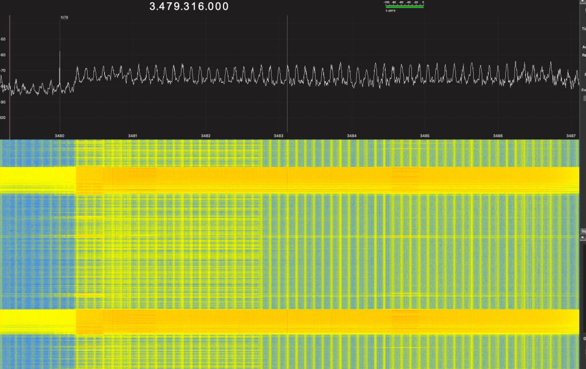Close the Inp panel with its X button
This screenshot has width=586, height=369.
pyautogui.click(x=583, y=236)
